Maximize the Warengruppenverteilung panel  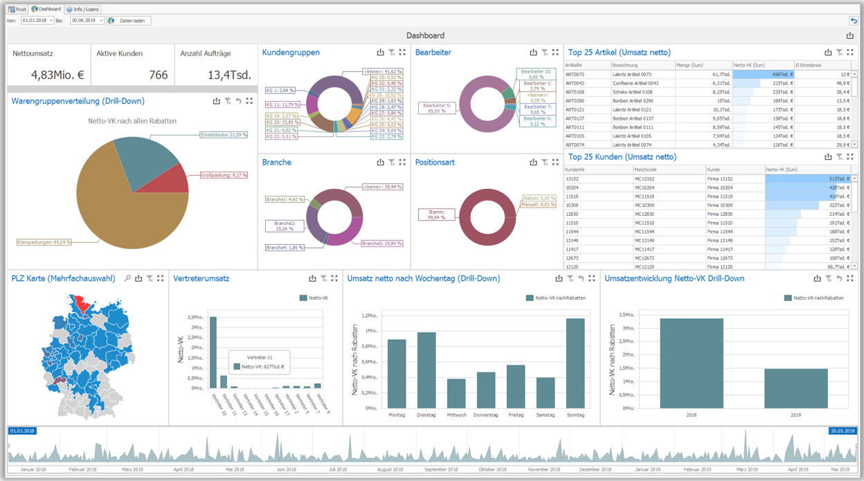coord(249,101)
